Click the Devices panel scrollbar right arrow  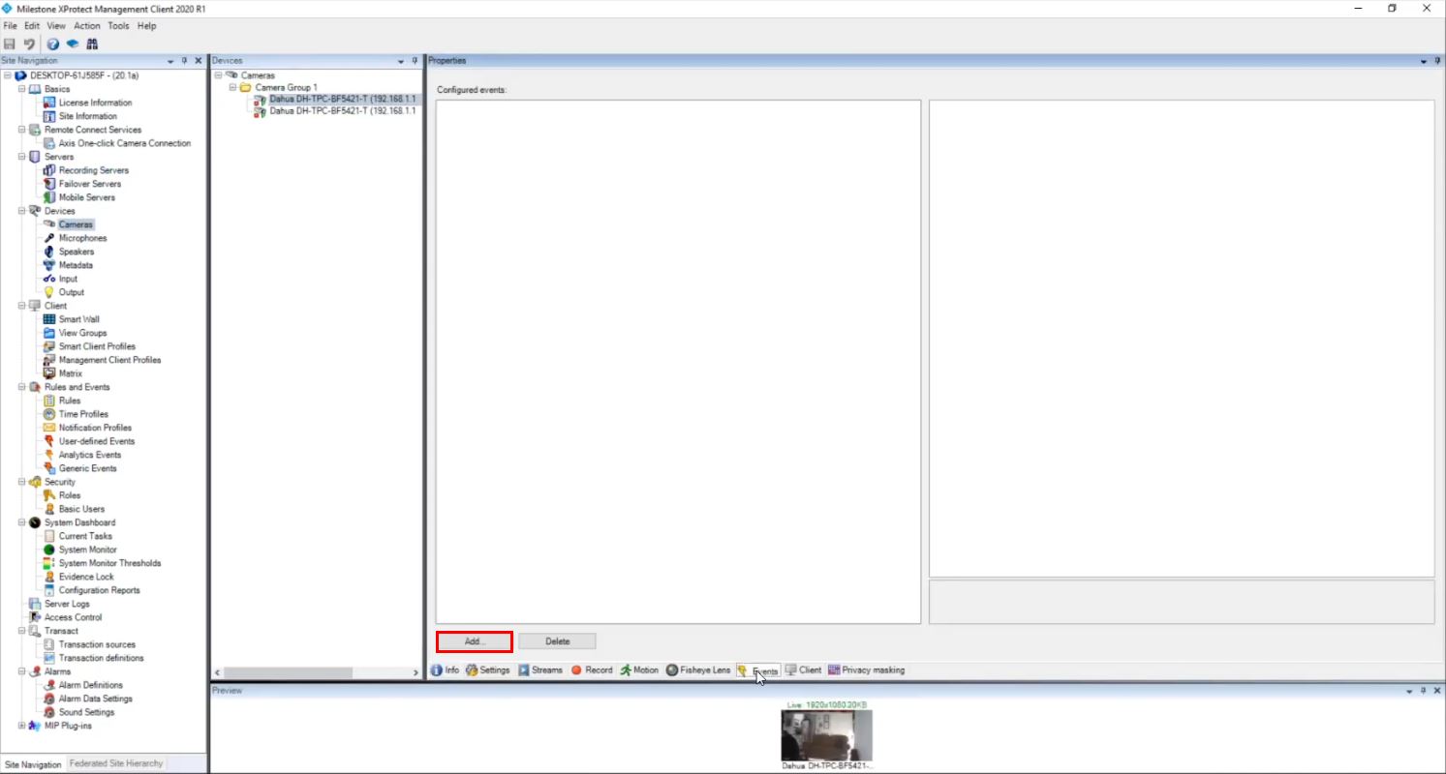tap(415, 671)
